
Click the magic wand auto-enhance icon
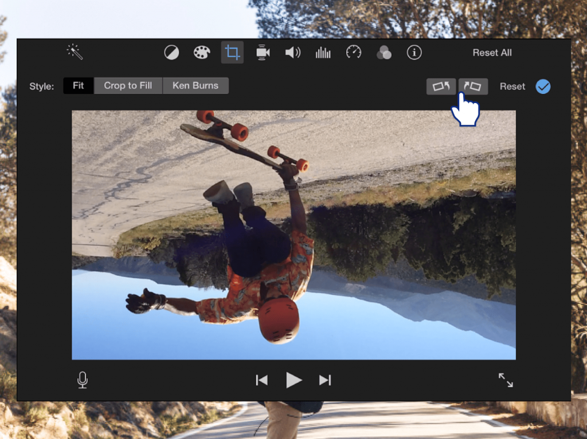[x=75, y=52]
